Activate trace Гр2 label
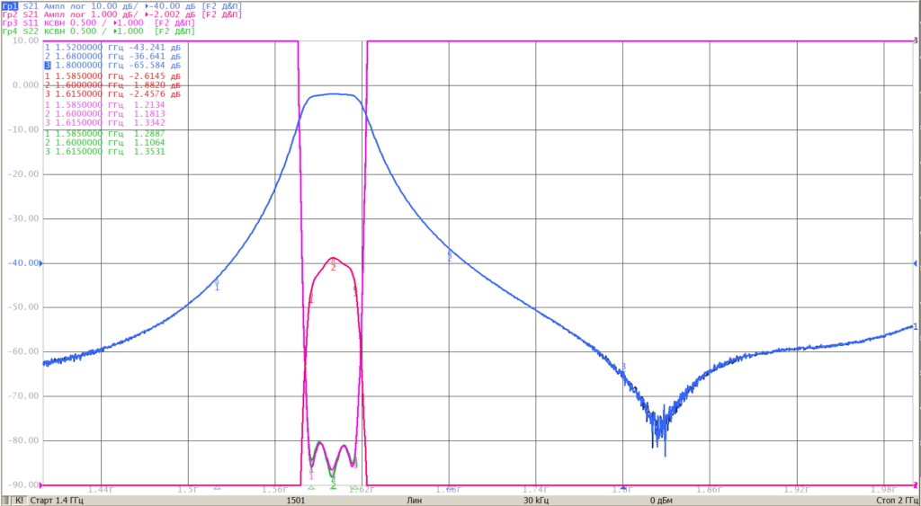 [x=10, y=14]
